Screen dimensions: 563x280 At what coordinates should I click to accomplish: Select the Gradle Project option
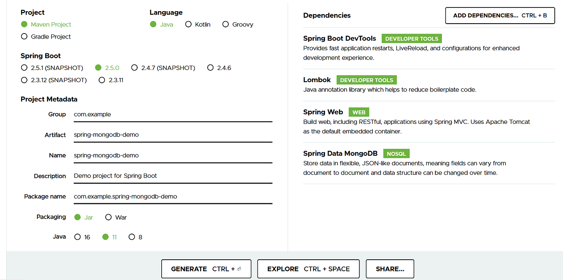[x=24, y=36]
